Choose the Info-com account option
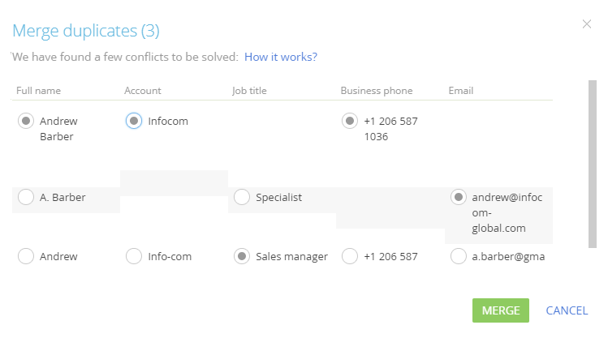 coord(134,256)
